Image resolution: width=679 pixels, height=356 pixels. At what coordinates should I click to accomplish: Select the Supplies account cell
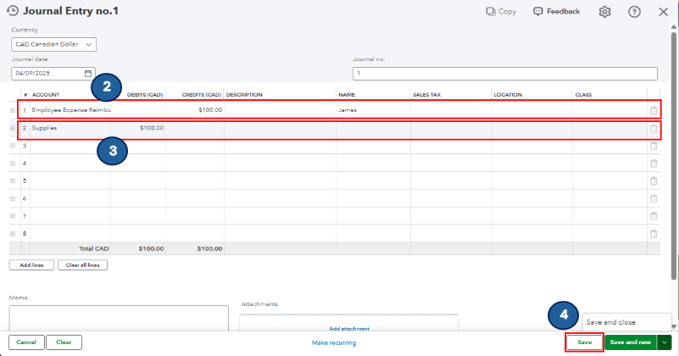tap(70, 128)
